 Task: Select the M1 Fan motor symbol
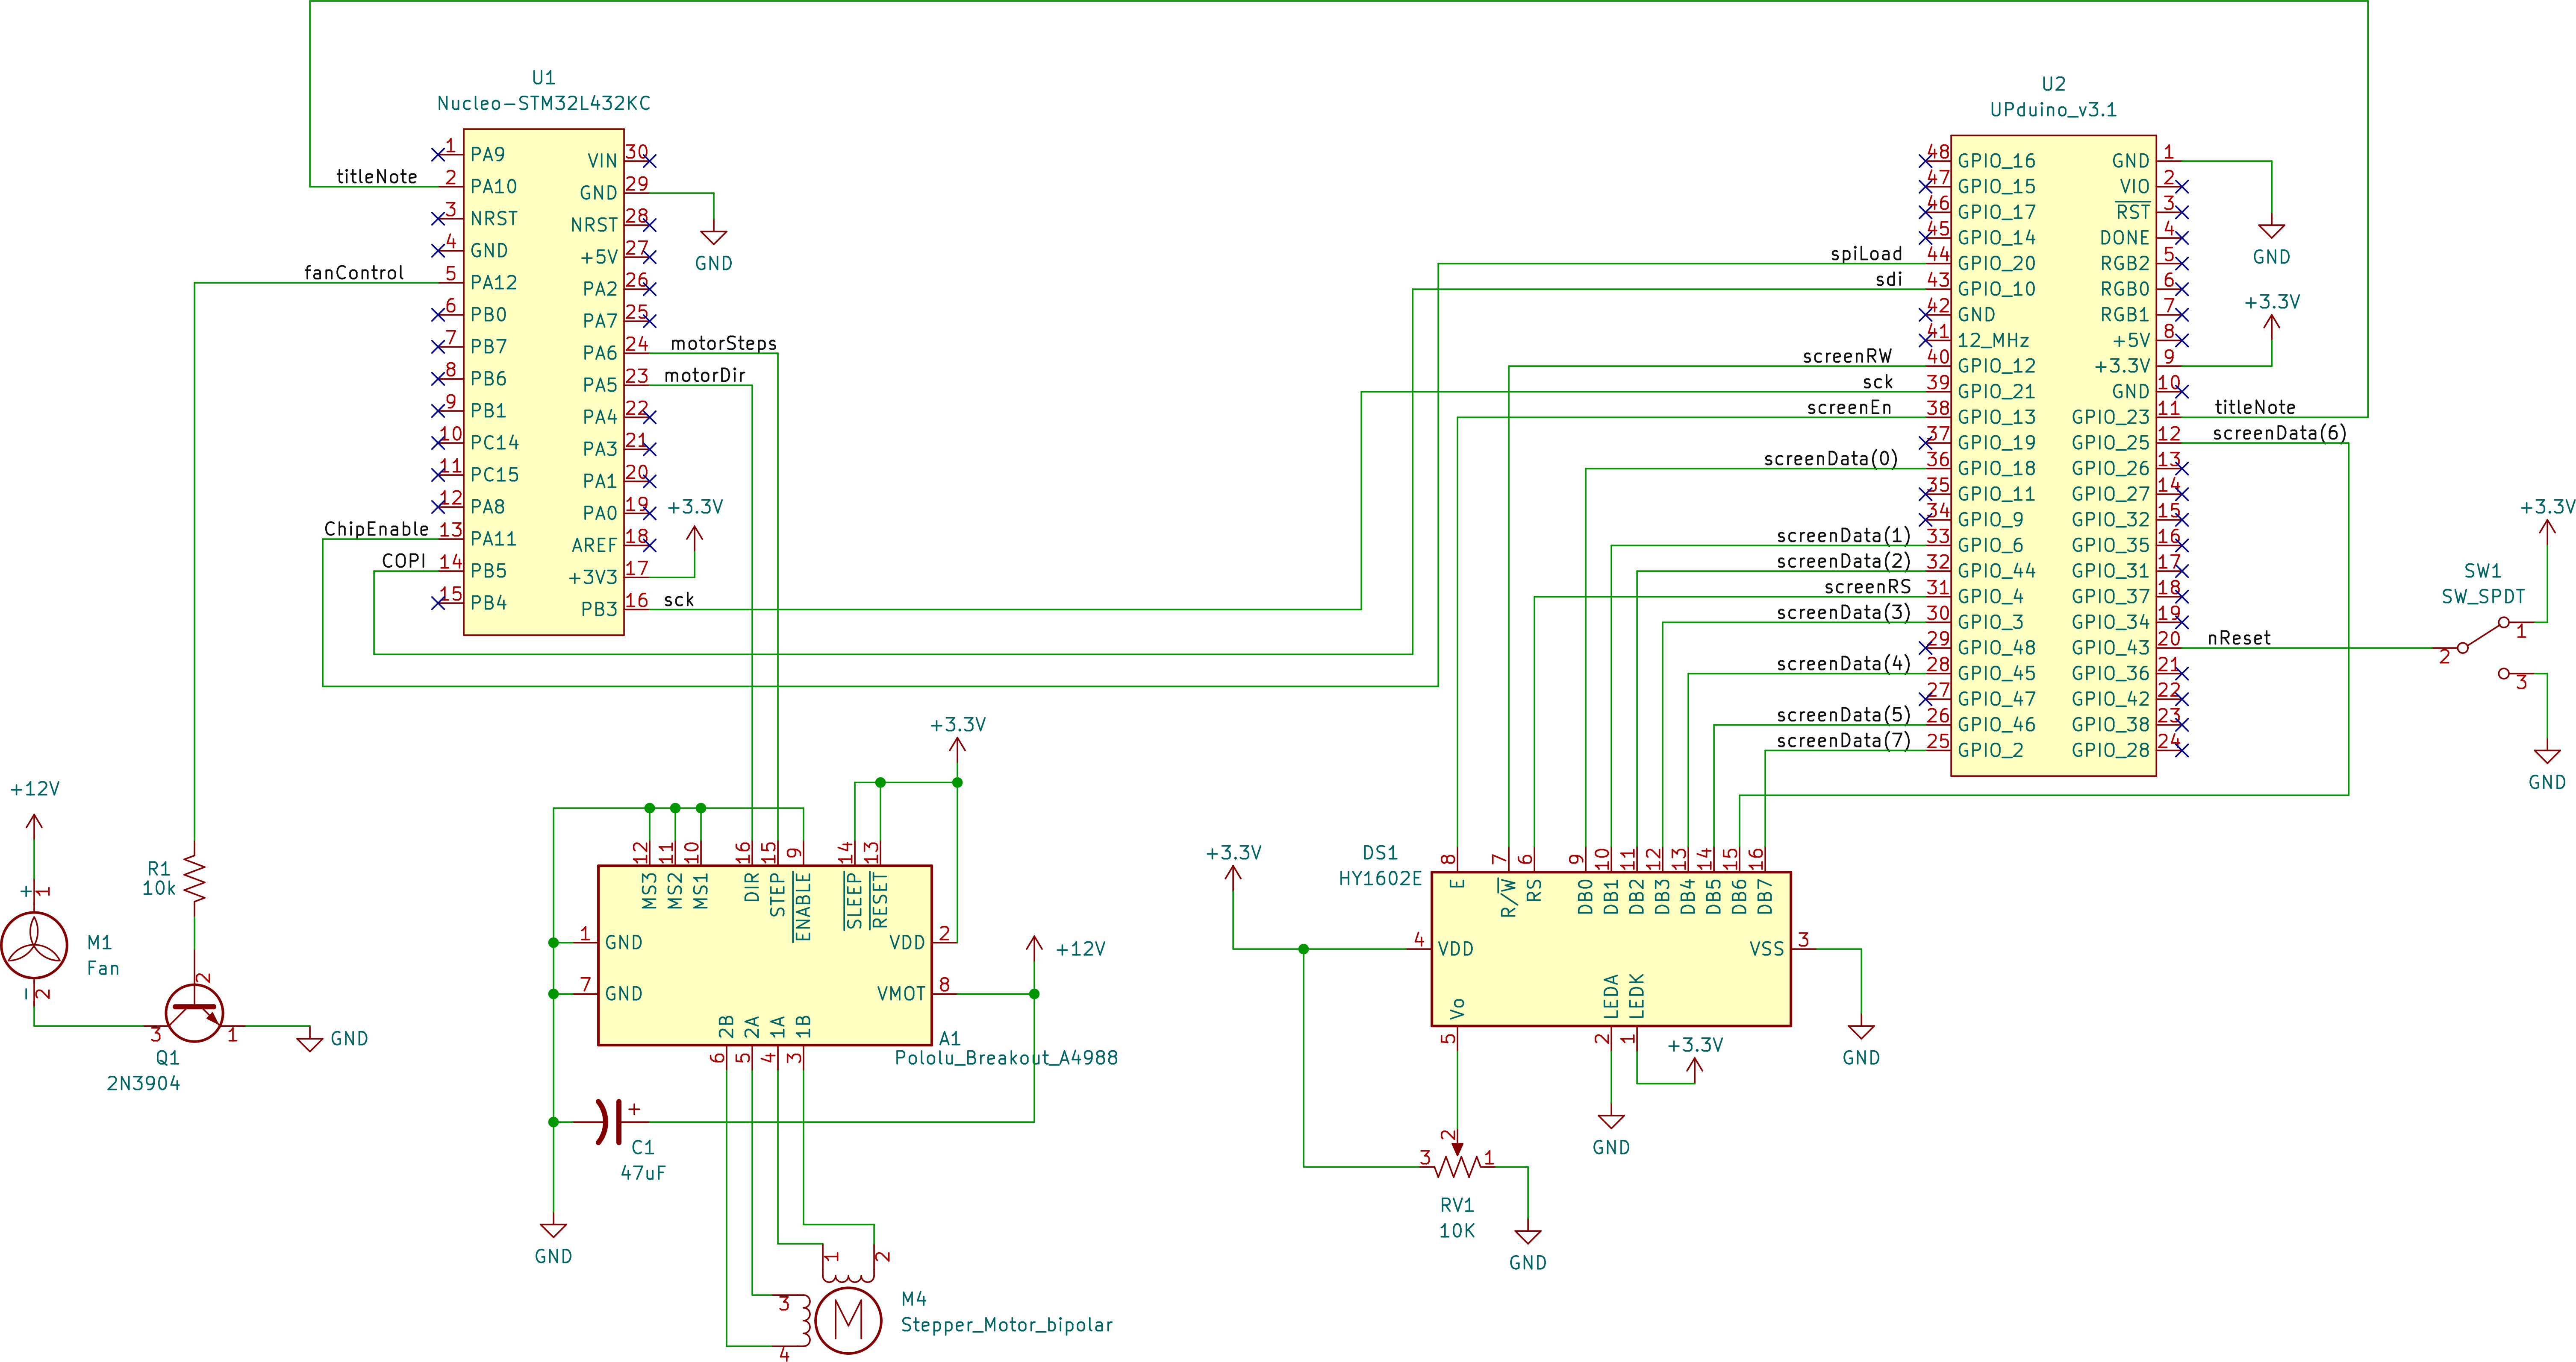pos(34,945)
